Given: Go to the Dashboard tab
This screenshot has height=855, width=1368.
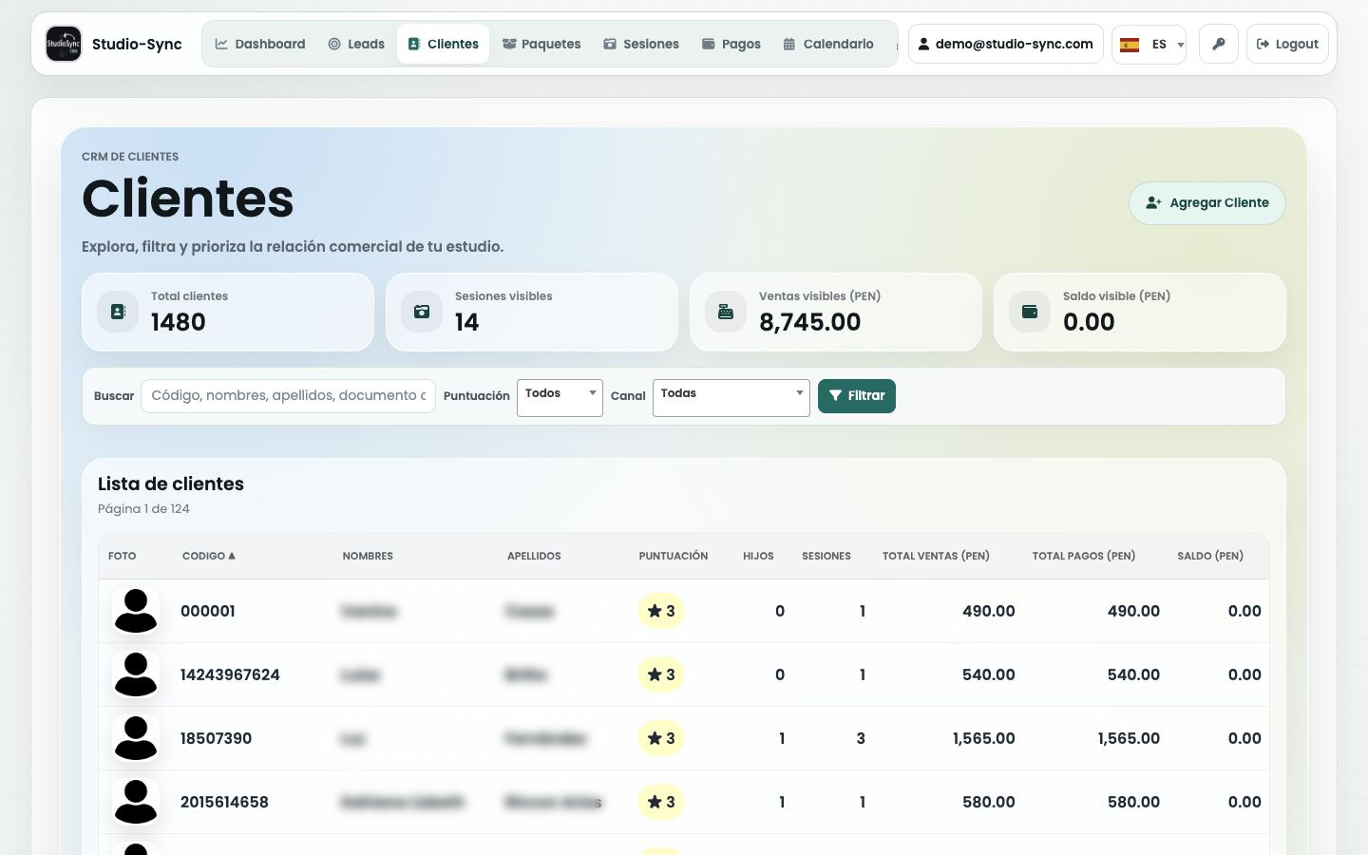Looking at the screenshot, I should 260,44.
